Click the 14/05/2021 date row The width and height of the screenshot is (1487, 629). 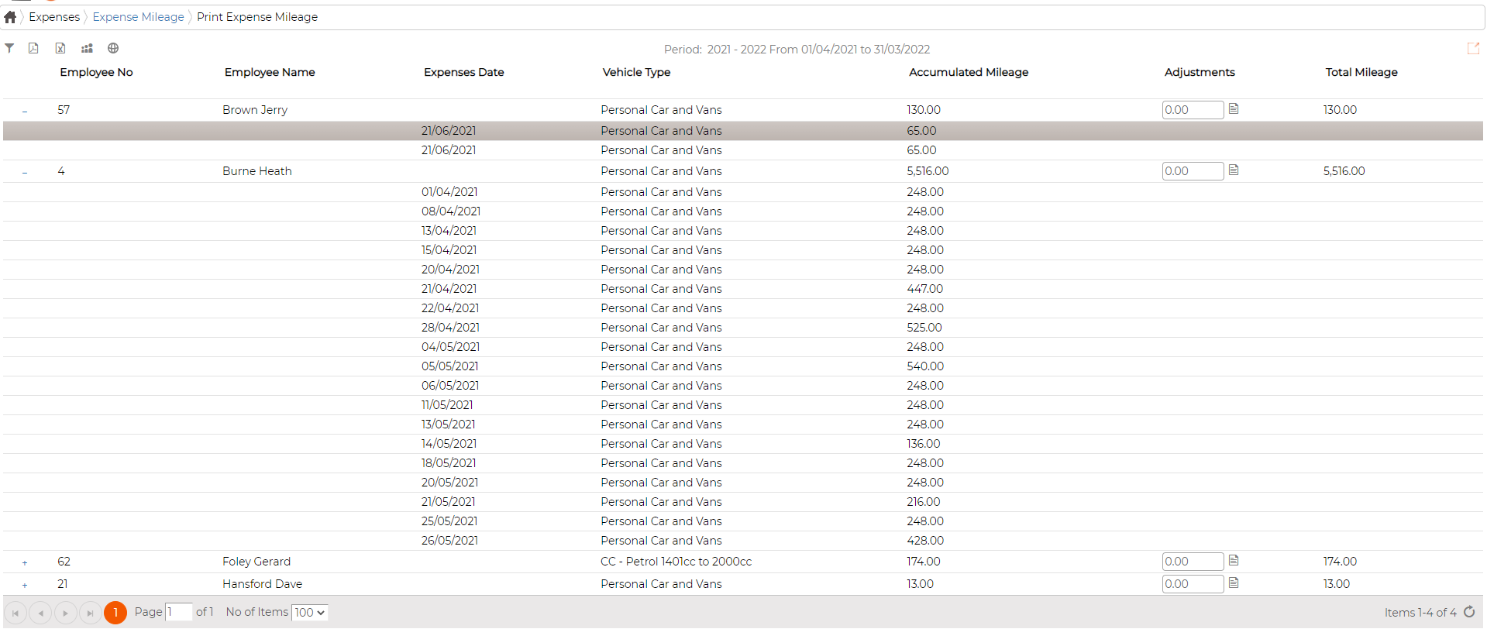pyautogui.click(x=743, y=444)
